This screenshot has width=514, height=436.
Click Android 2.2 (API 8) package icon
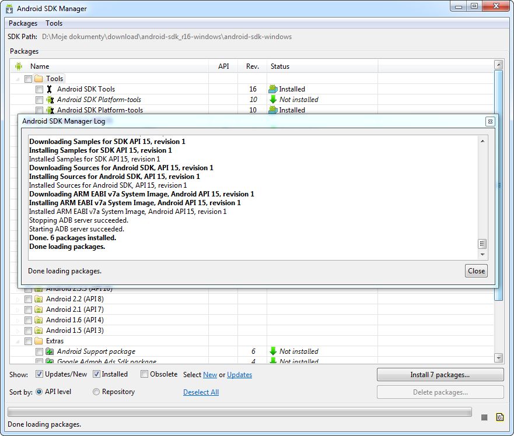point(39,299)
